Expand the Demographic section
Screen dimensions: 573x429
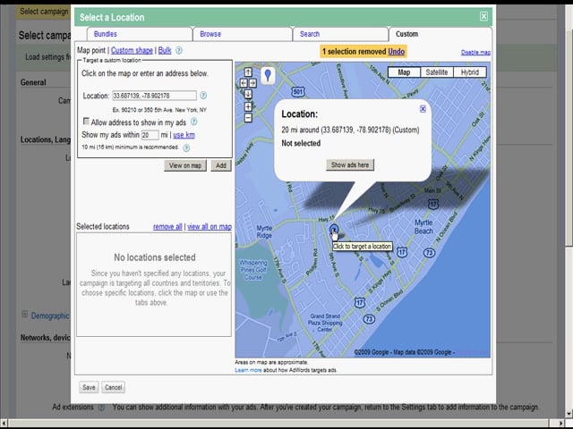point(25,315)
